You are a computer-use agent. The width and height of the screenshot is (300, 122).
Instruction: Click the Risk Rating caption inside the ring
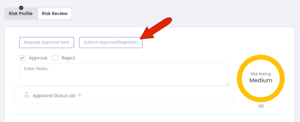tap(261, 74)
